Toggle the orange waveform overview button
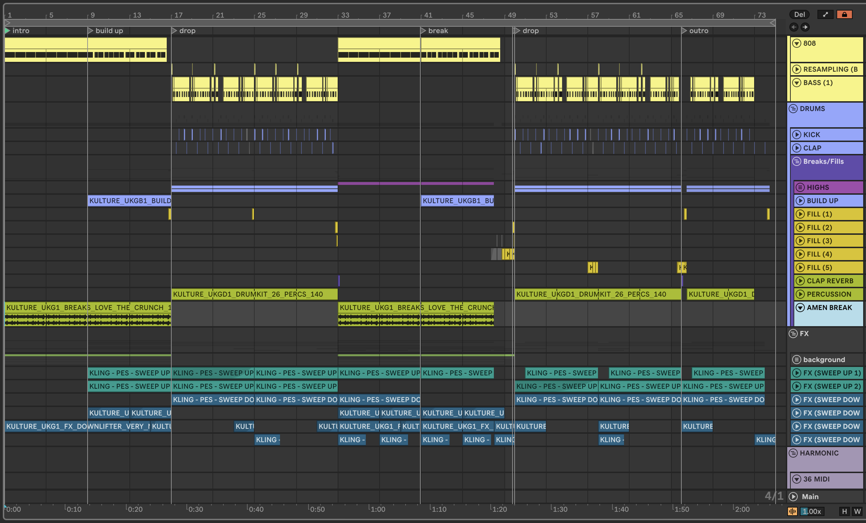 coord(792,511)
